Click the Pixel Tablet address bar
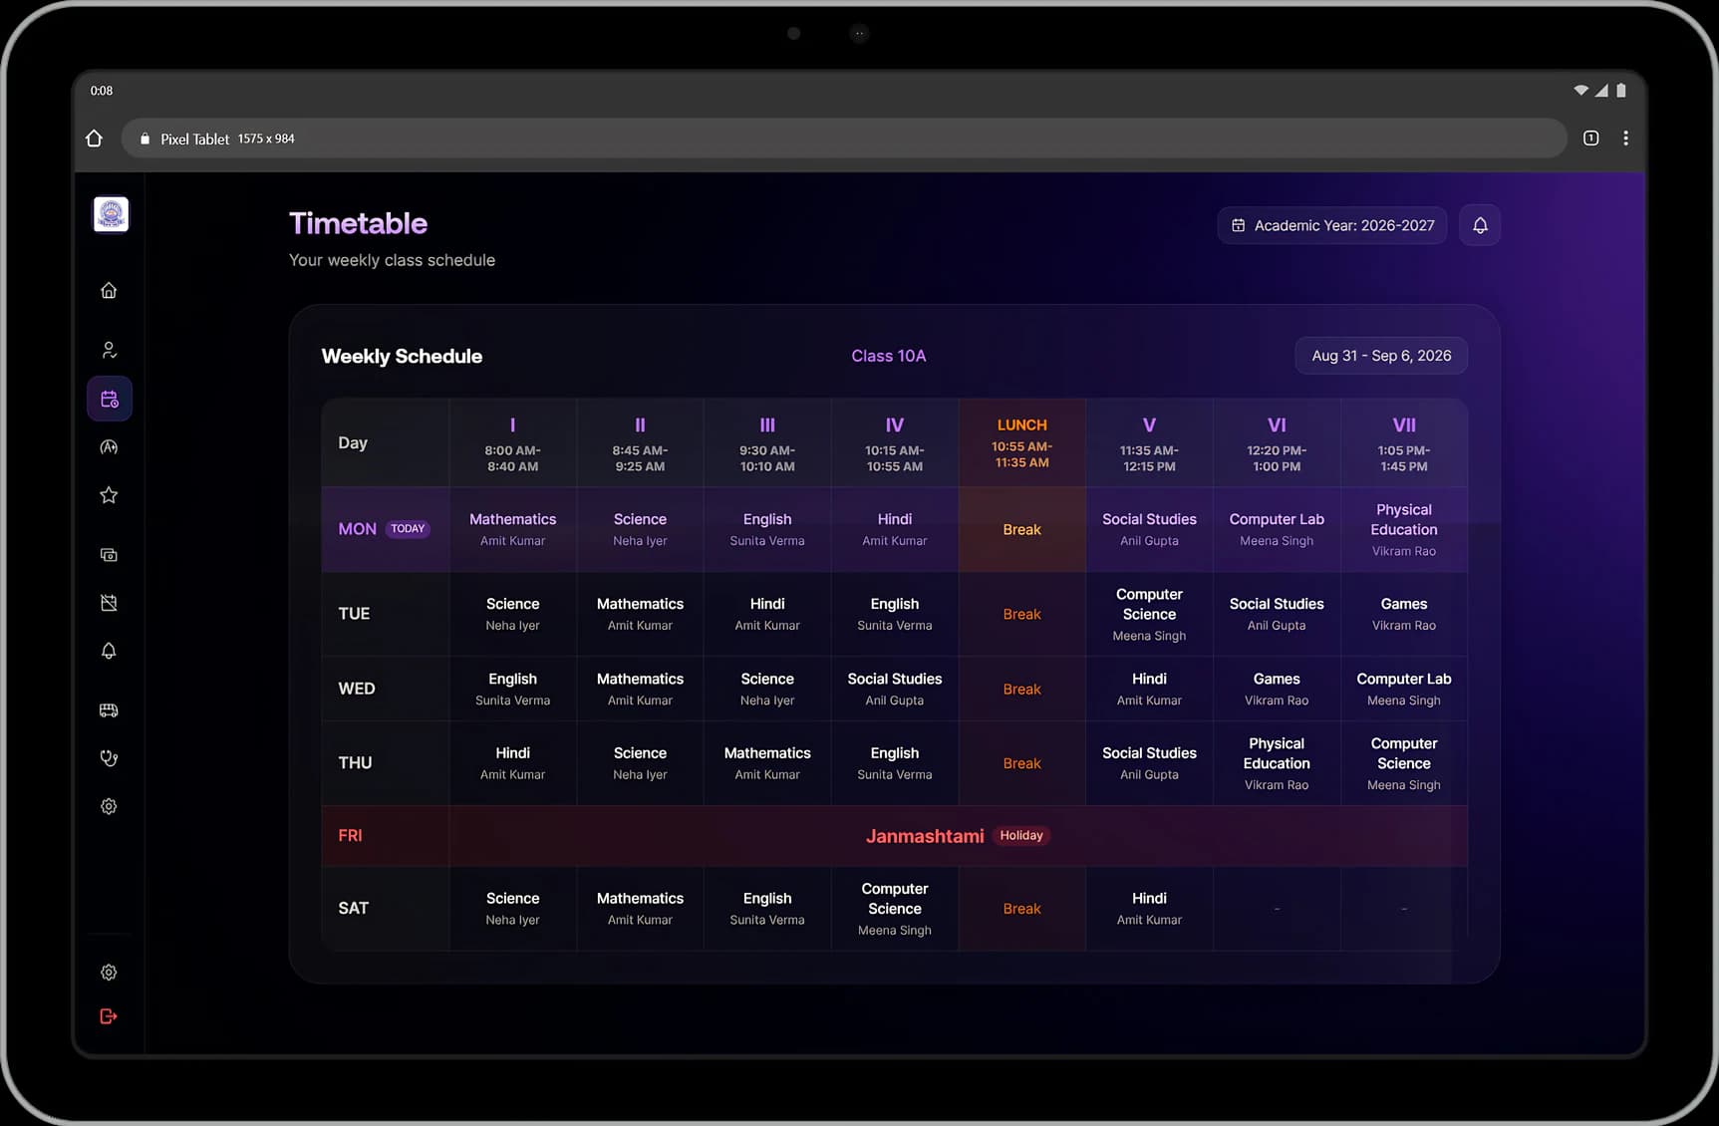1719x1126 pixels. pyautogui.click(x=844, y=139)
